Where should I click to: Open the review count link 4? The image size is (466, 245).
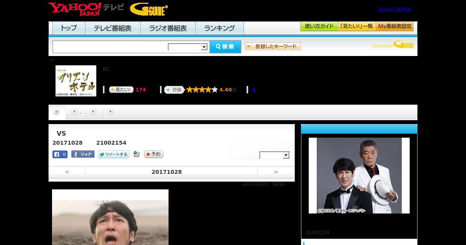(x=254, y=90)
